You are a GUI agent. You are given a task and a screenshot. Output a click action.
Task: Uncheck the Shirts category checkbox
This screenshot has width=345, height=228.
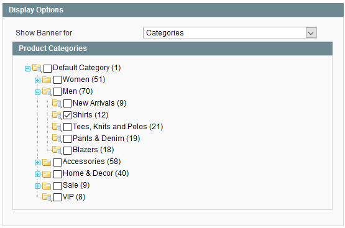[x=67, y=115]
